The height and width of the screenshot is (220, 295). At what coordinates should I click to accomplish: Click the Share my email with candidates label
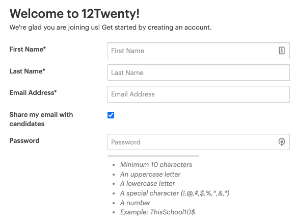point(41,119)
